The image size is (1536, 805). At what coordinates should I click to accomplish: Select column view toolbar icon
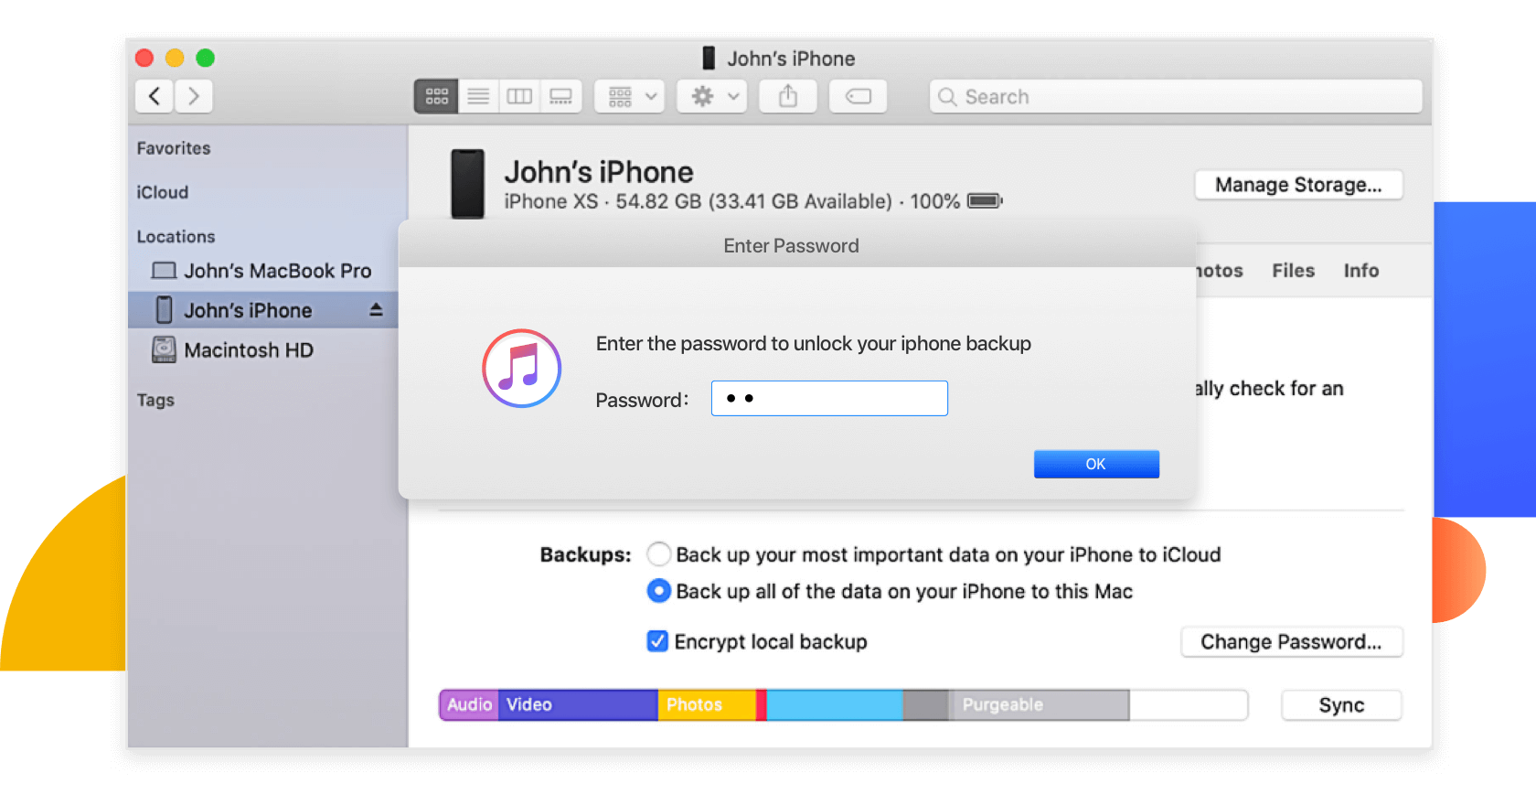[x=519, y=96]
